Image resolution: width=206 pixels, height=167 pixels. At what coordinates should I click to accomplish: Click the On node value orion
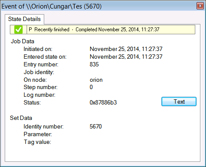[96, 80]
